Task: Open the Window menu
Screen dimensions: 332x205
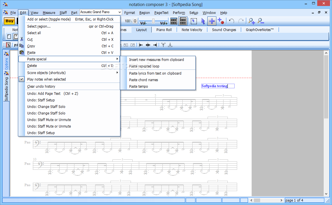Action: pos(209,13)
